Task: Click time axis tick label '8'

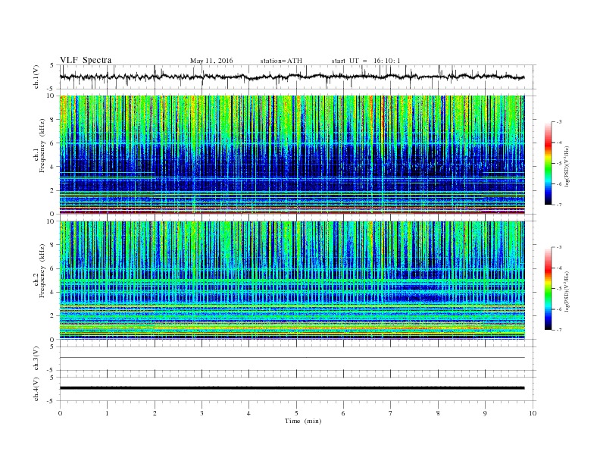Action: point(438,413)
